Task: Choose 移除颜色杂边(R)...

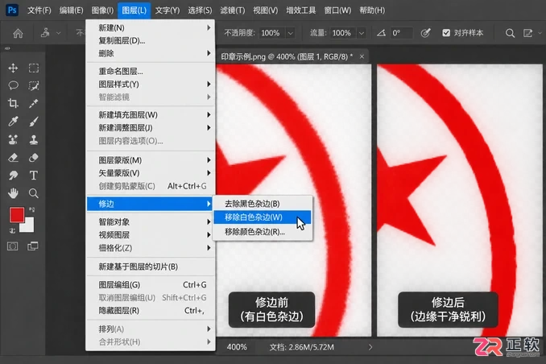Action: coord(263,232)
